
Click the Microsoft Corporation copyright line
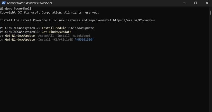(x=49, y=12)
